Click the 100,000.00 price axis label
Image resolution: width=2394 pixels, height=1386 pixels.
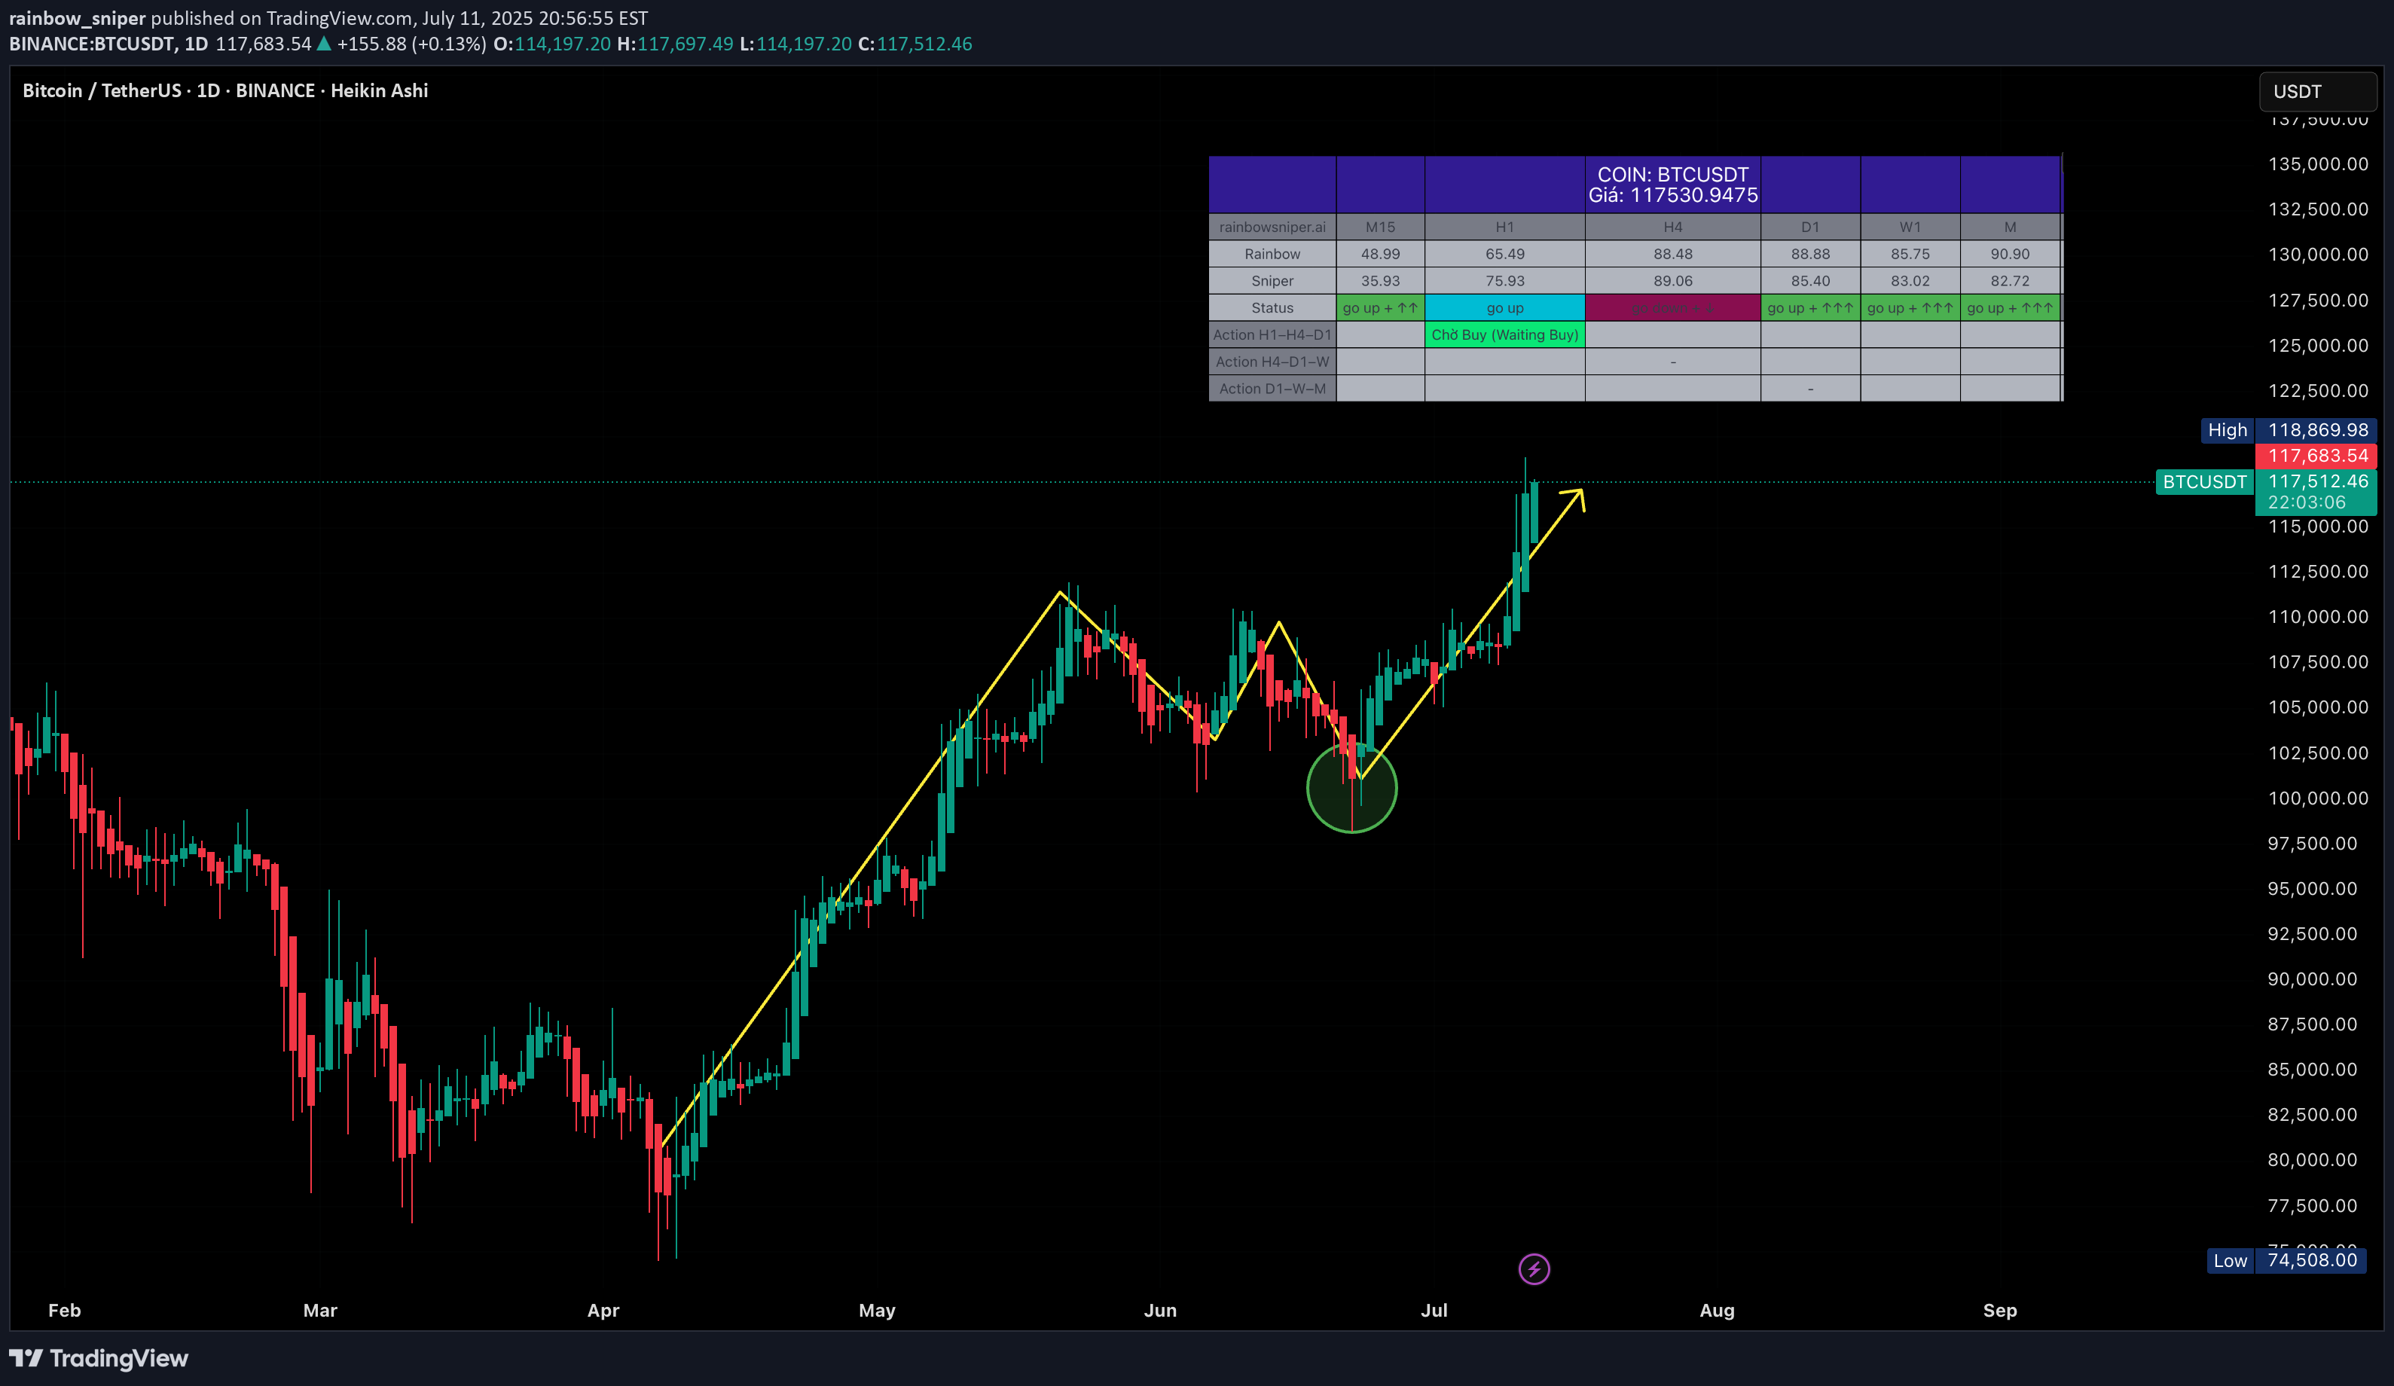[2318, 798]
